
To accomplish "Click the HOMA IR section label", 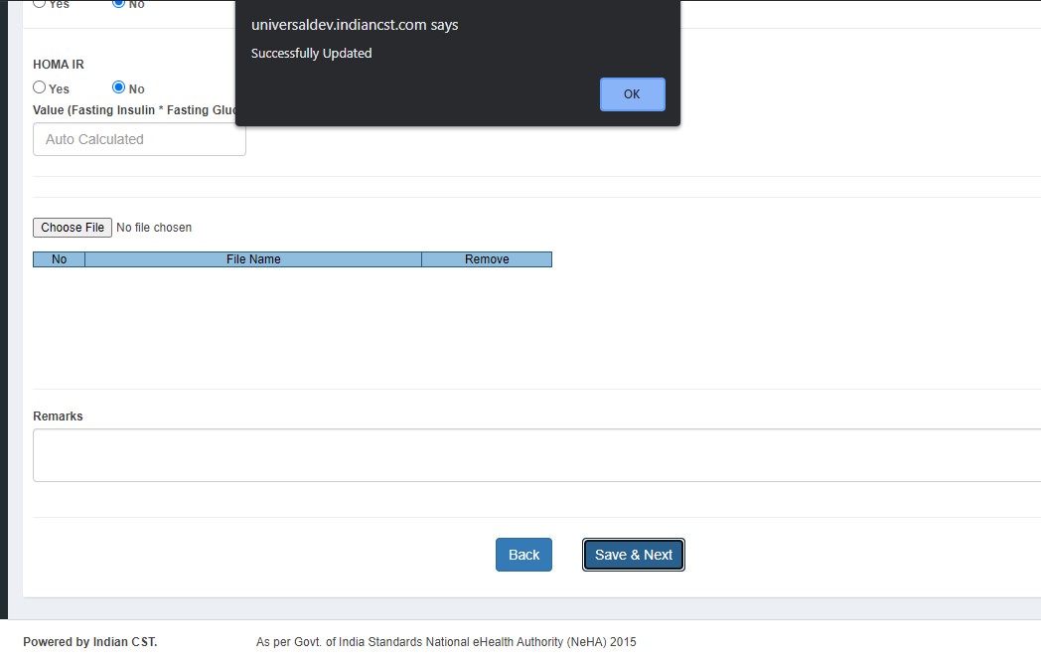I will coord(59,65).
